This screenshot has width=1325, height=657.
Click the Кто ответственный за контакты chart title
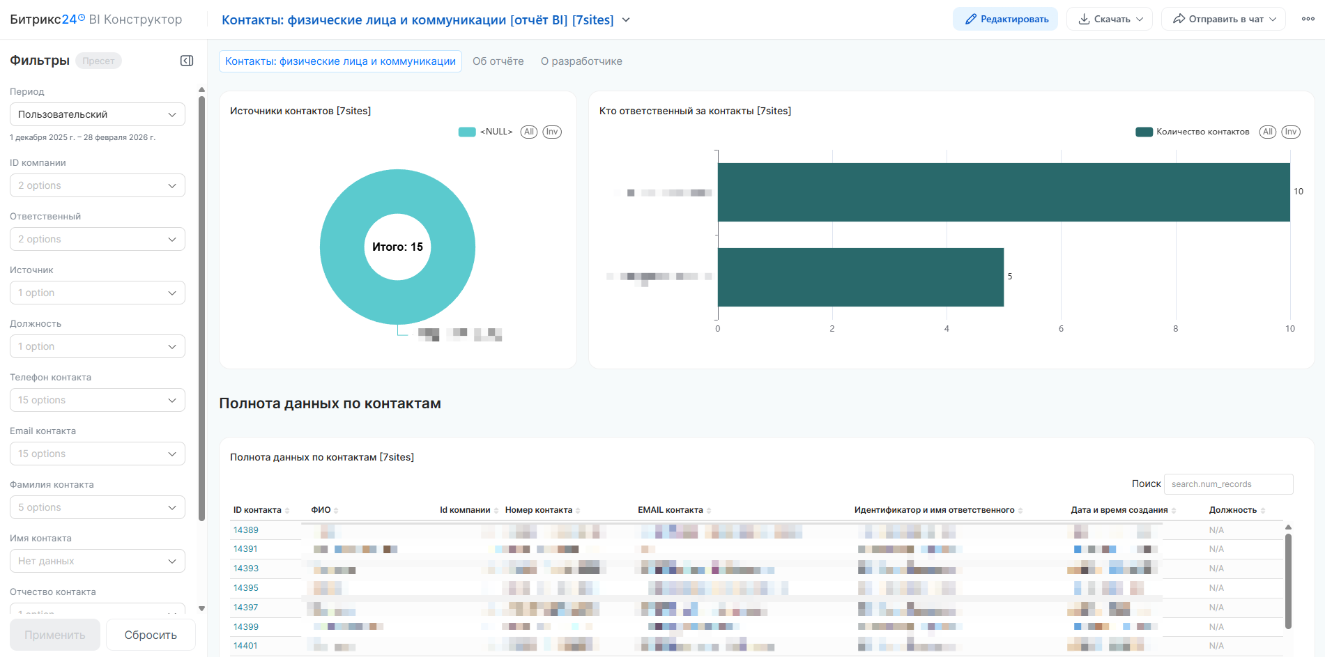pos(695,111)
